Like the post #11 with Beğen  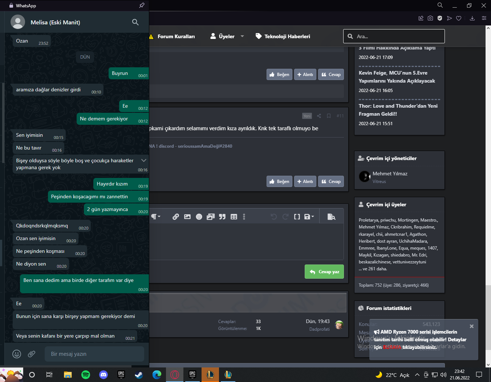pyautogui.click(x=279, y=182)
